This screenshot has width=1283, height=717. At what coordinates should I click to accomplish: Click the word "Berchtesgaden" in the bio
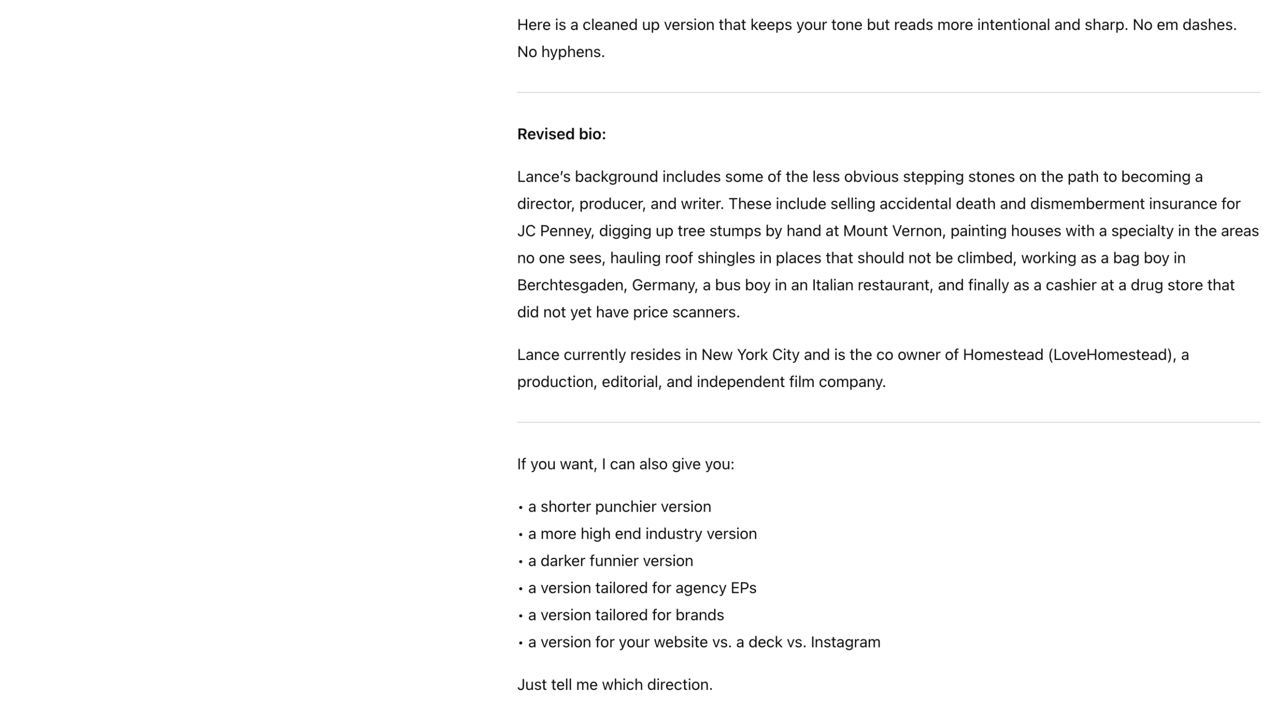[570, 285]
